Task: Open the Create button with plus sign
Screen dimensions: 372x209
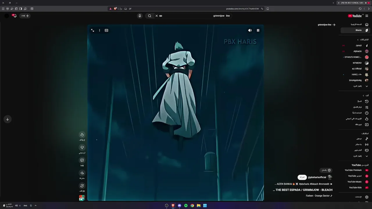Action: (25, 16)
